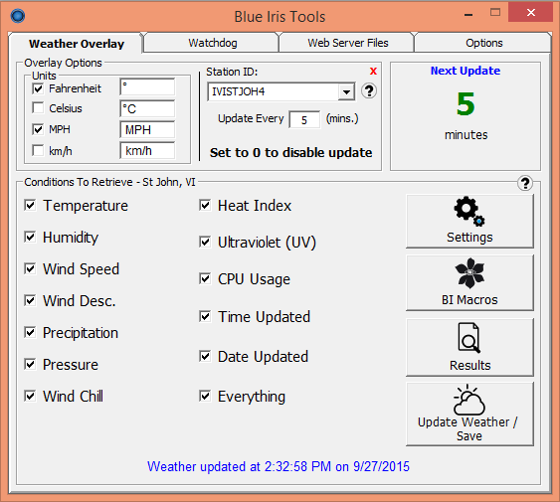The height and width of the screenshot is (502, 560).
Task: Click the Fahrenheit degree symbol text field
Action: click(x=147, y=87)
